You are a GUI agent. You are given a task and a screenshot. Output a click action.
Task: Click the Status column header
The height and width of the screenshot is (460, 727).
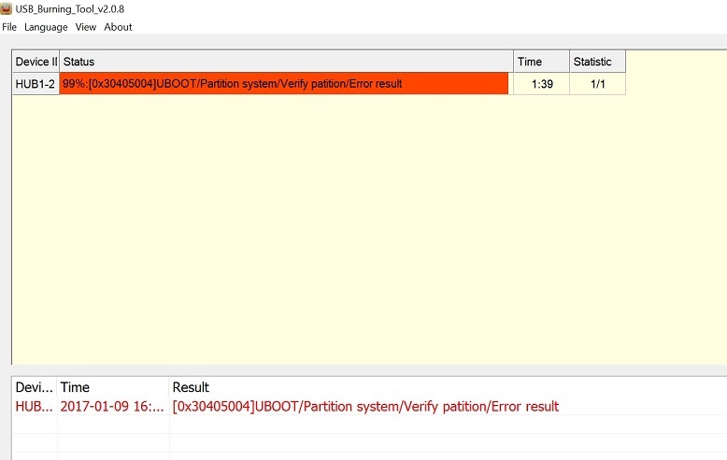tap(286, 62)
